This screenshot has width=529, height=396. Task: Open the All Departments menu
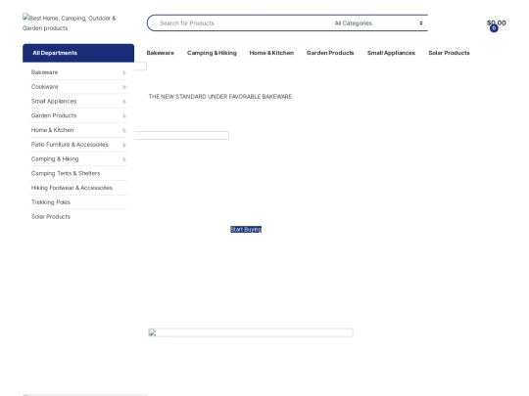click(78, 53)
